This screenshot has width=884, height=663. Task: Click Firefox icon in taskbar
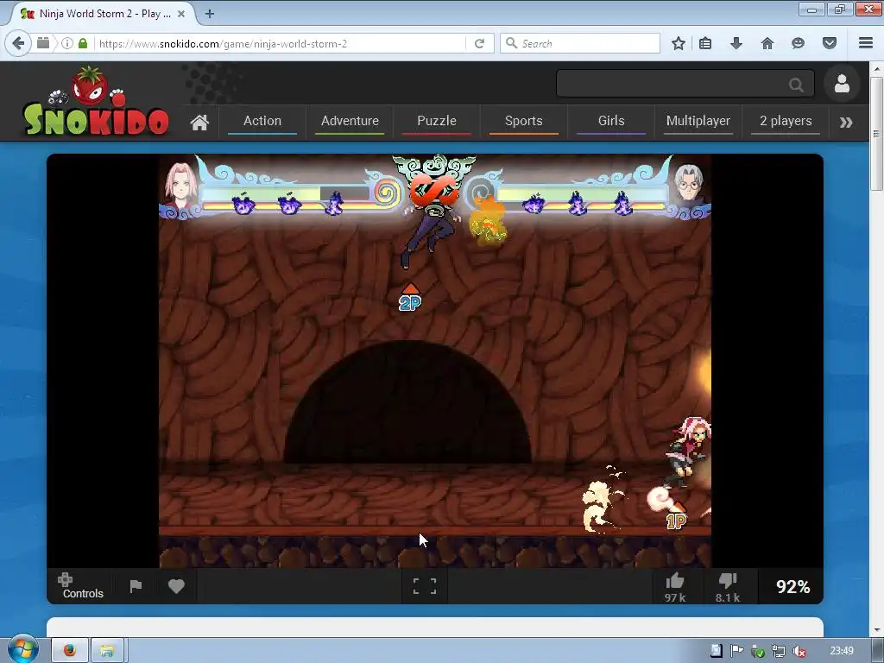pos(70,651)
